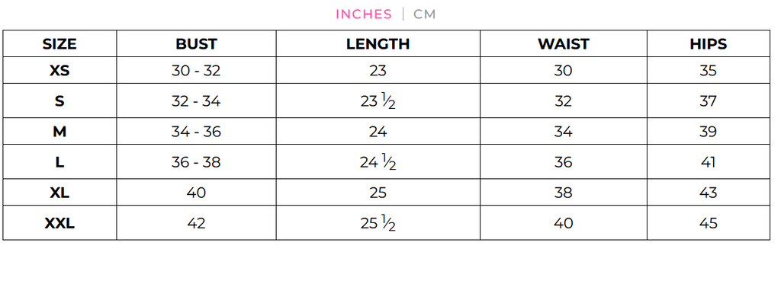Viewport: 781px width, 284px height.
Task: Click the 23 ½ length cell
Action: tap(378, 101)
